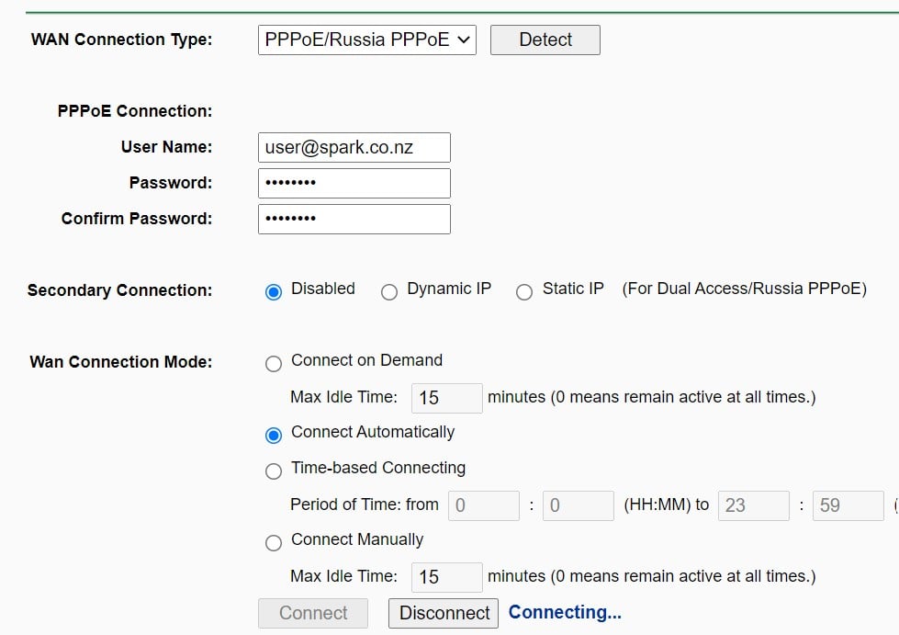Select Connect Manually option
The width and height of the screenshot is (899, 635).
point(274,542)
